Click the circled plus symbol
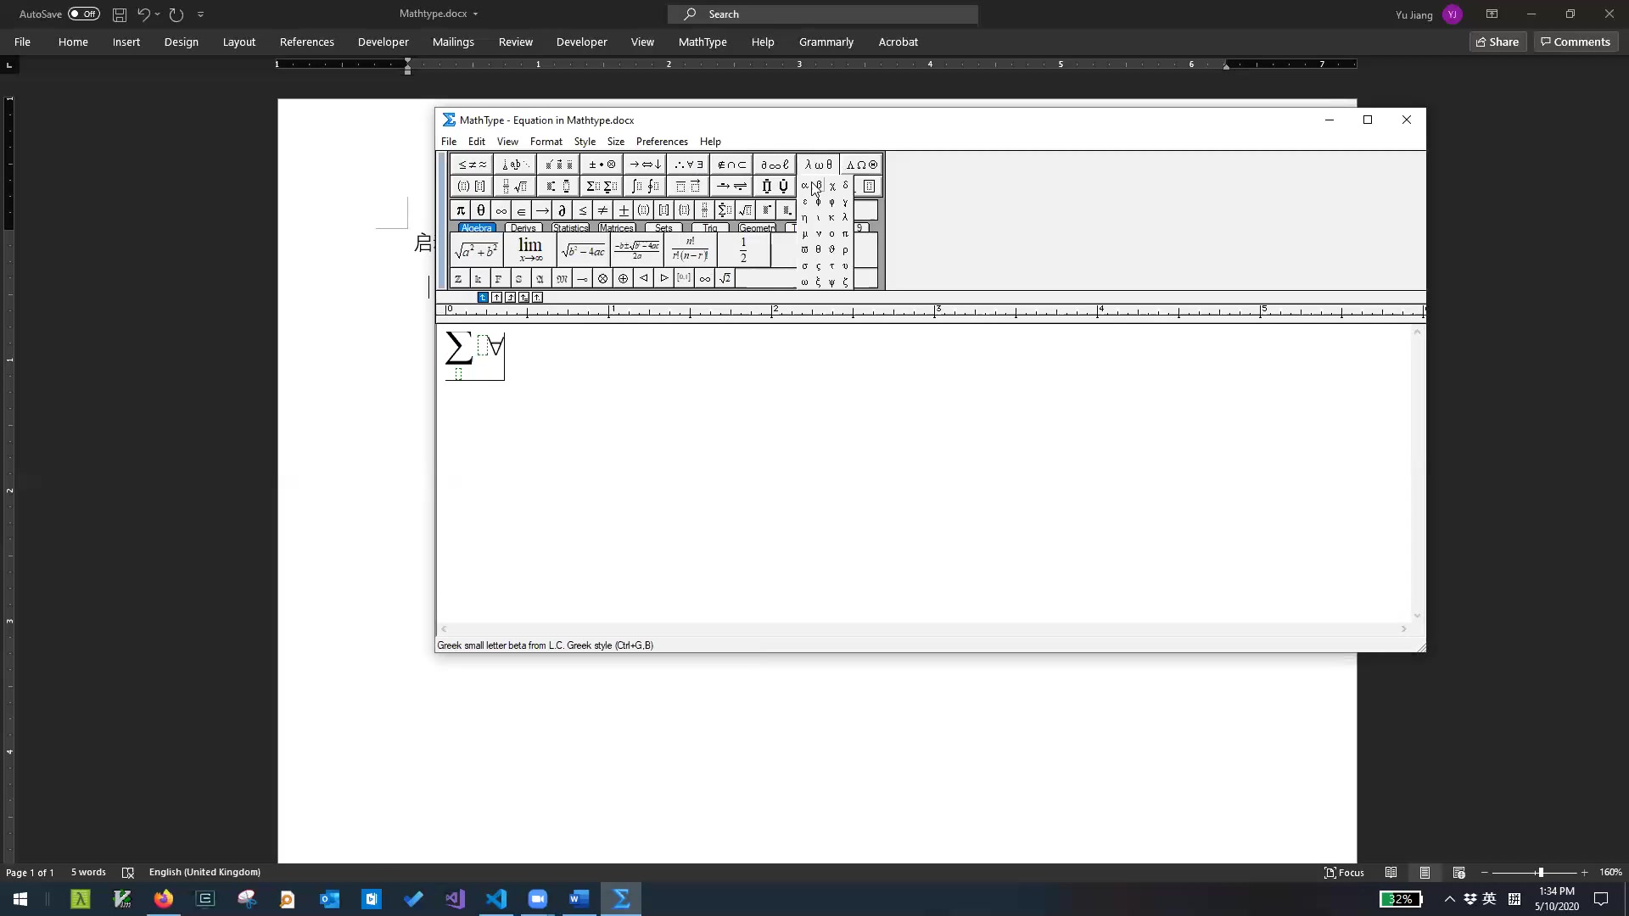This screenshot has height=916, width=1629. point(623,278)
